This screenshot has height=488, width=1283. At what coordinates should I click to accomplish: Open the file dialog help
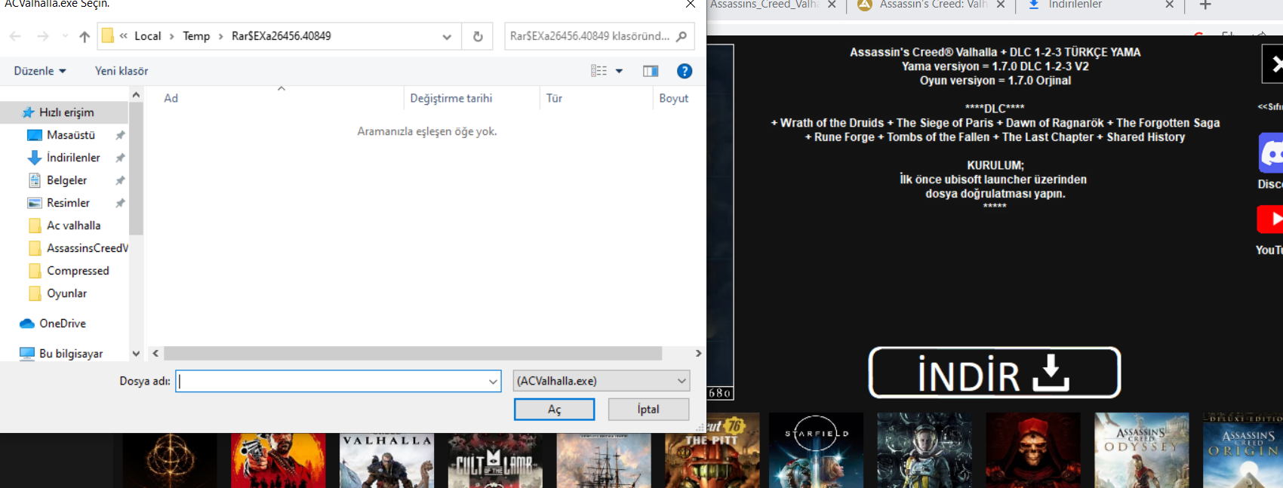[685, 71]
